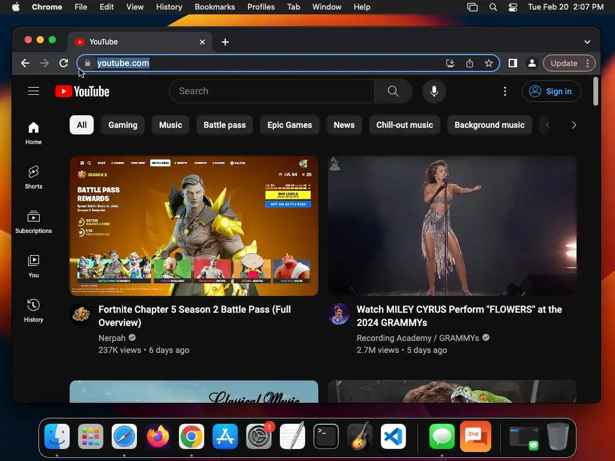
Task: Open the Classical Music video thumbnail
Action: tap(194, 391)
